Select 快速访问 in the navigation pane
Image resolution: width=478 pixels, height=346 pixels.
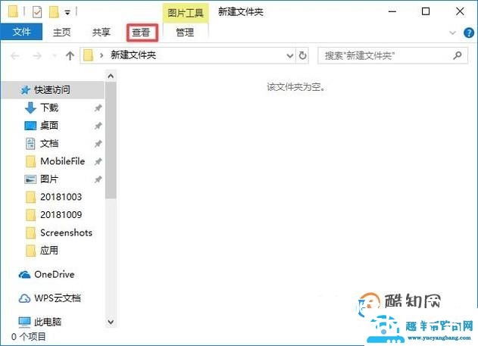pos(53,90)
